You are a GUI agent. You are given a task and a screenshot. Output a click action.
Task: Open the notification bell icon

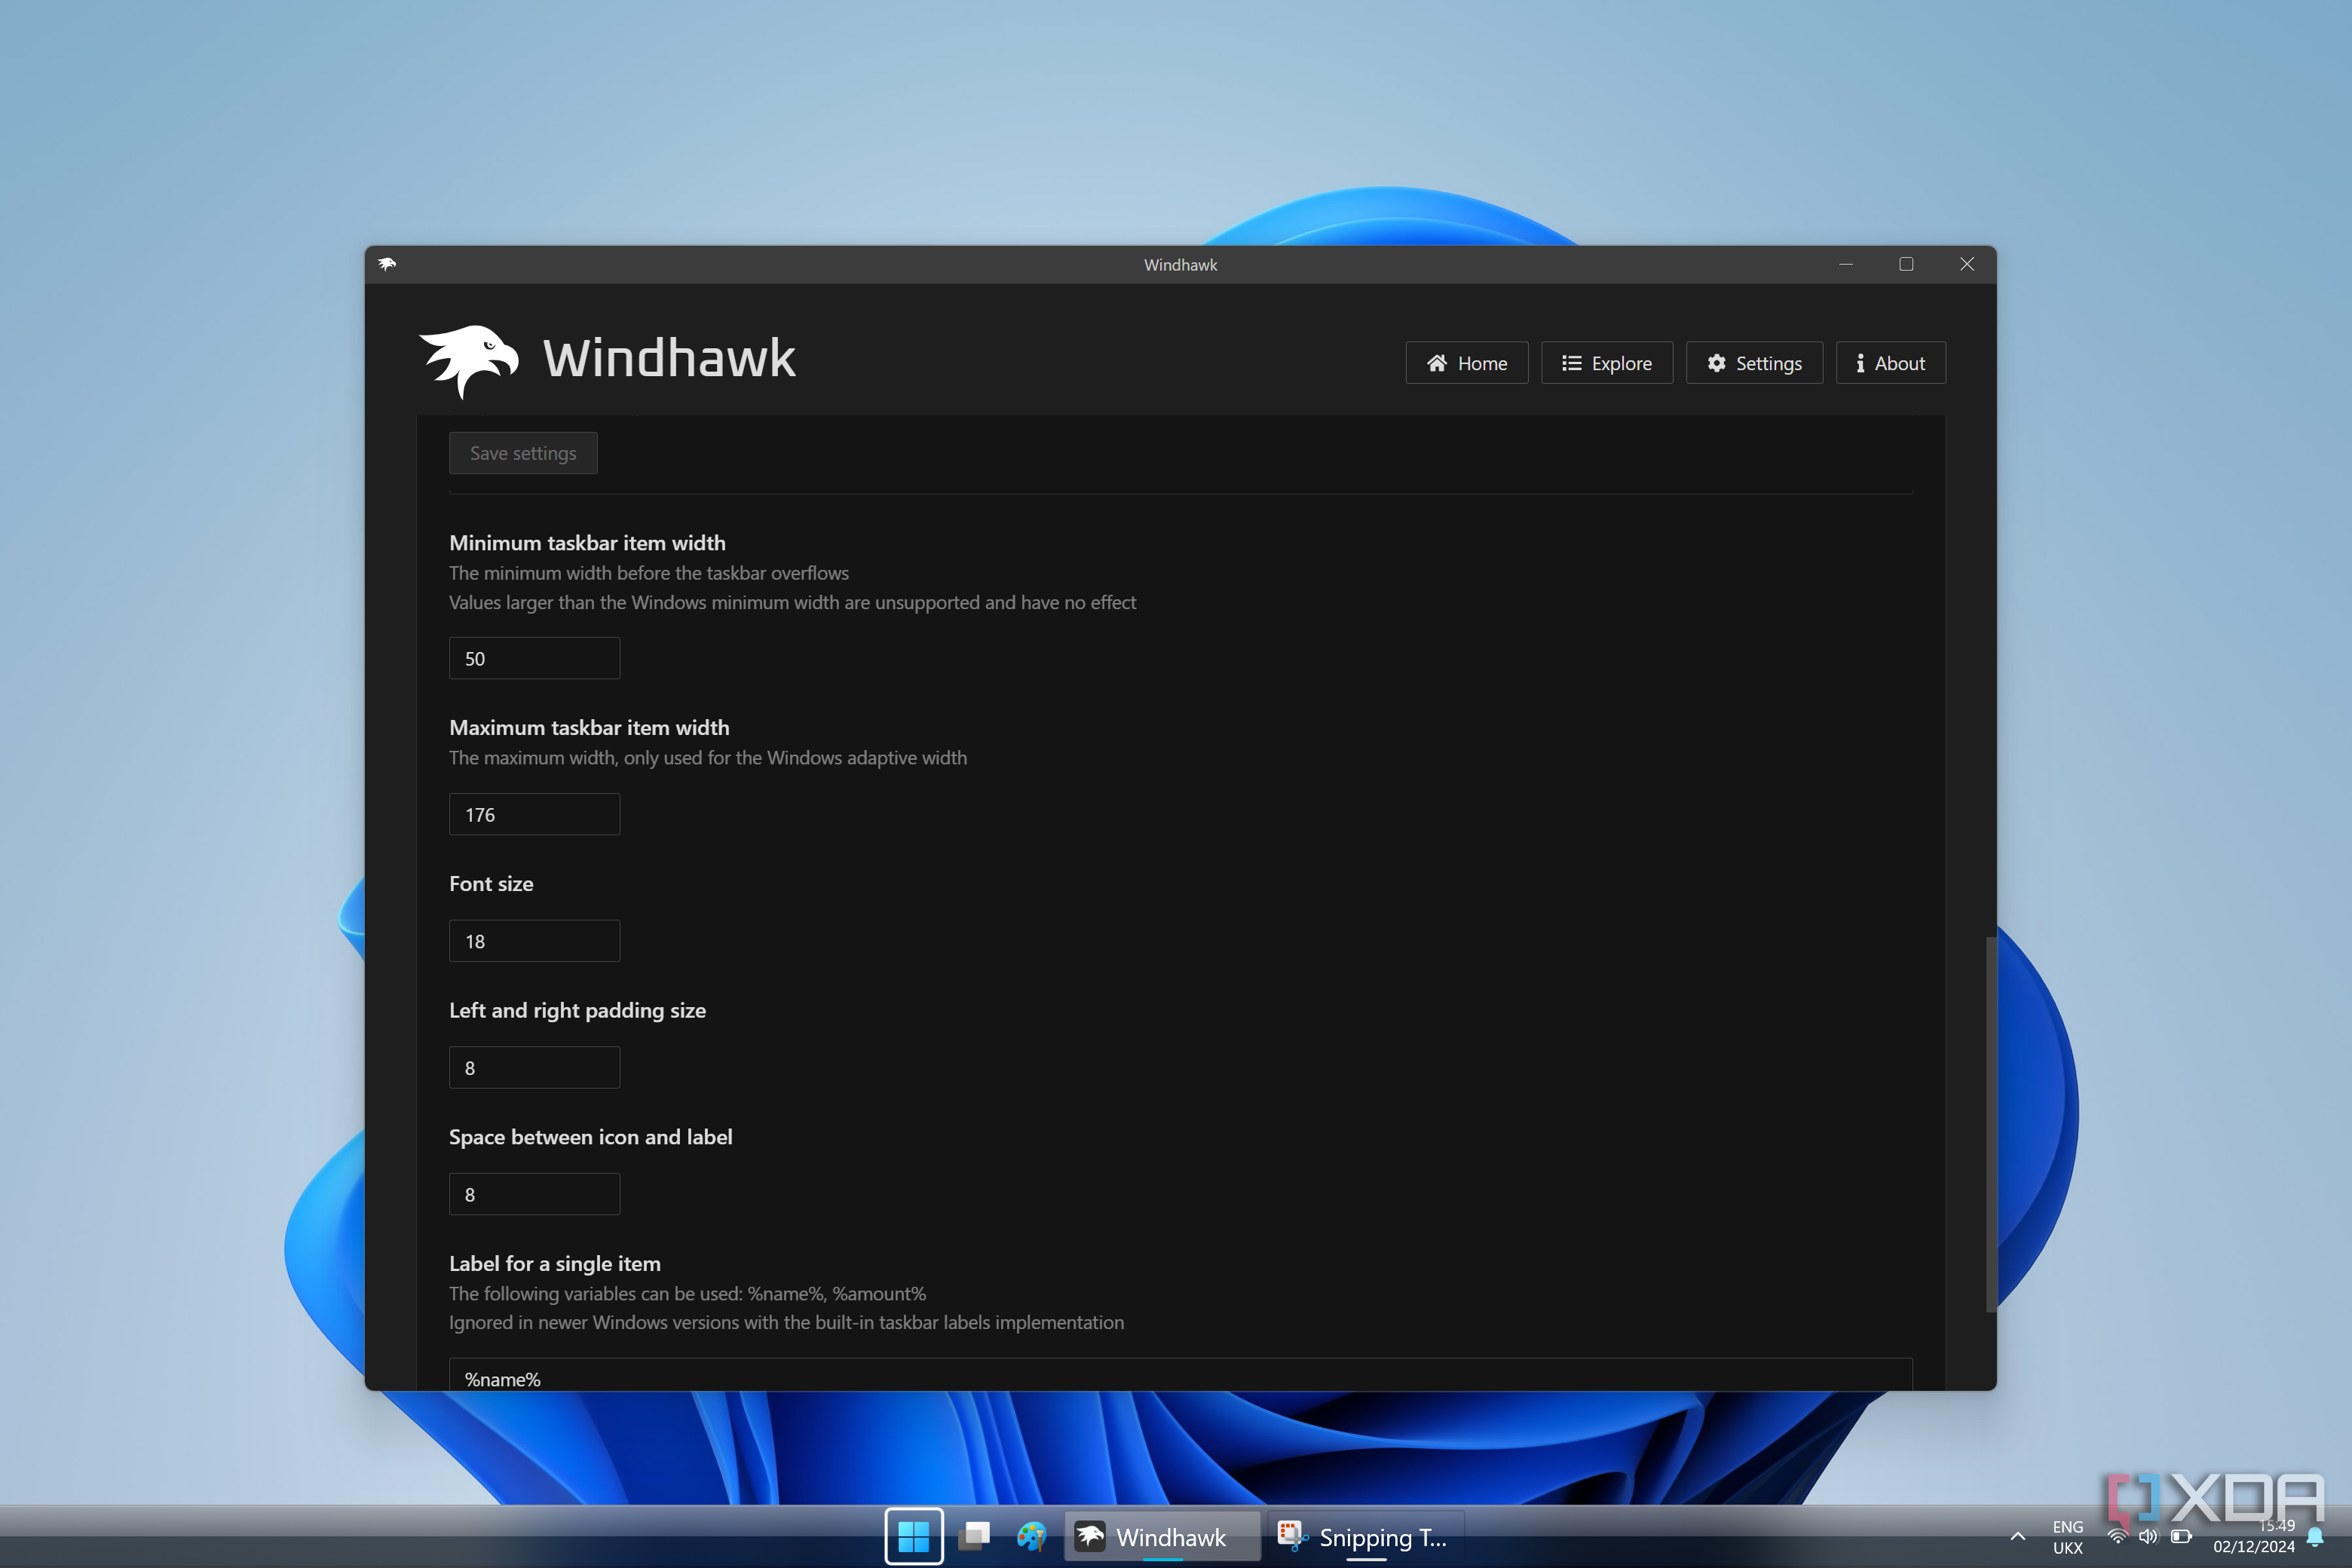click(2315, 1537)
